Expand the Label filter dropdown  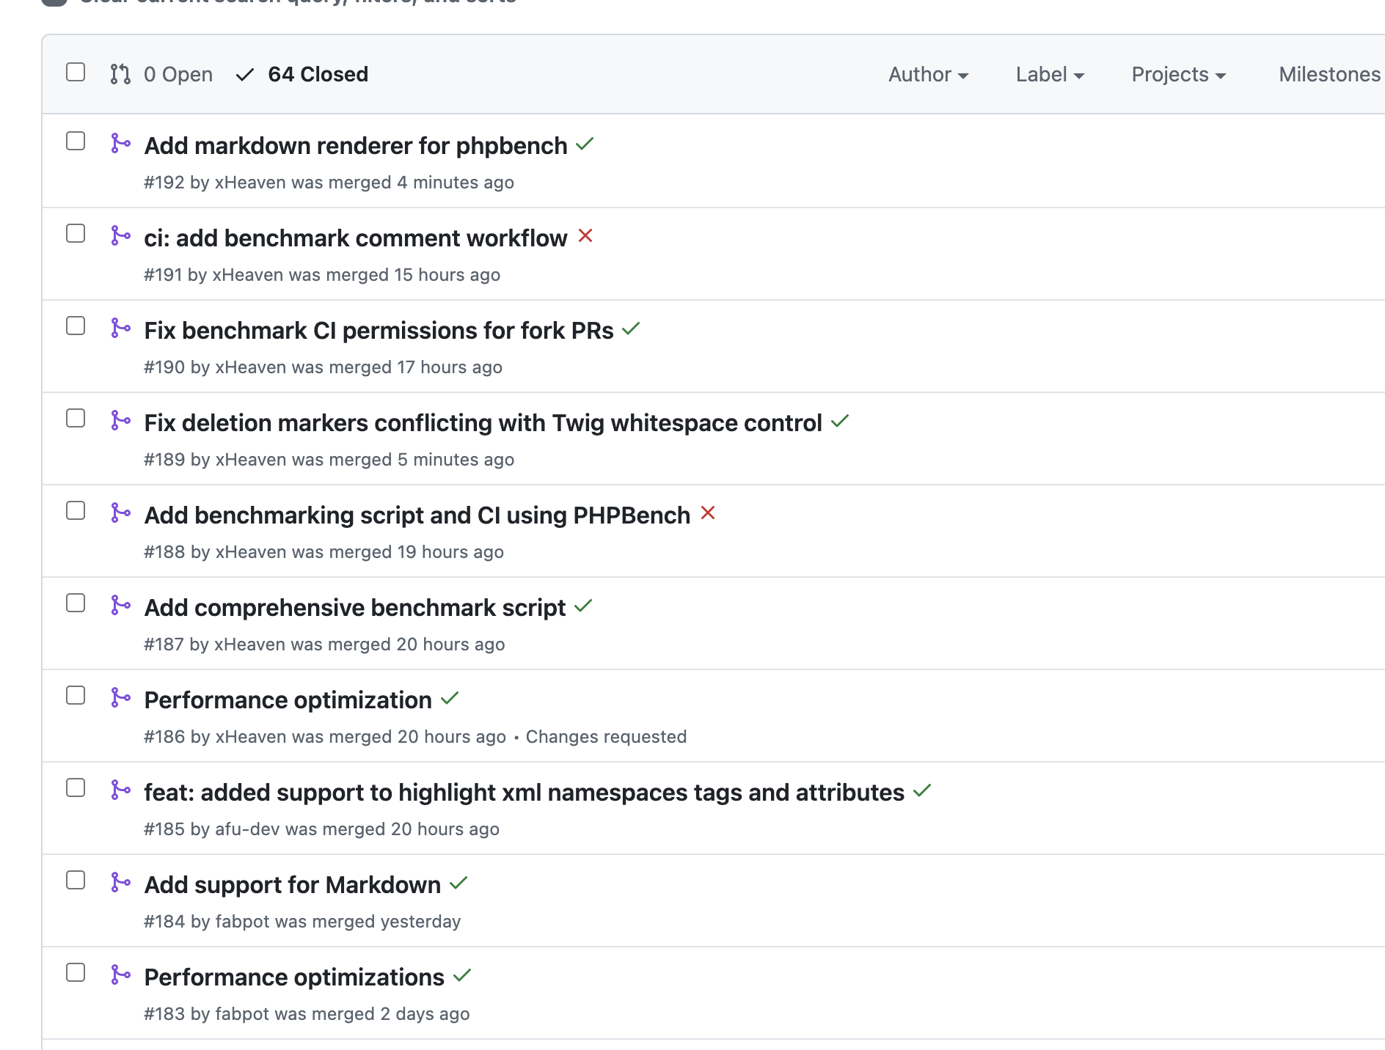click(1050, 74)
